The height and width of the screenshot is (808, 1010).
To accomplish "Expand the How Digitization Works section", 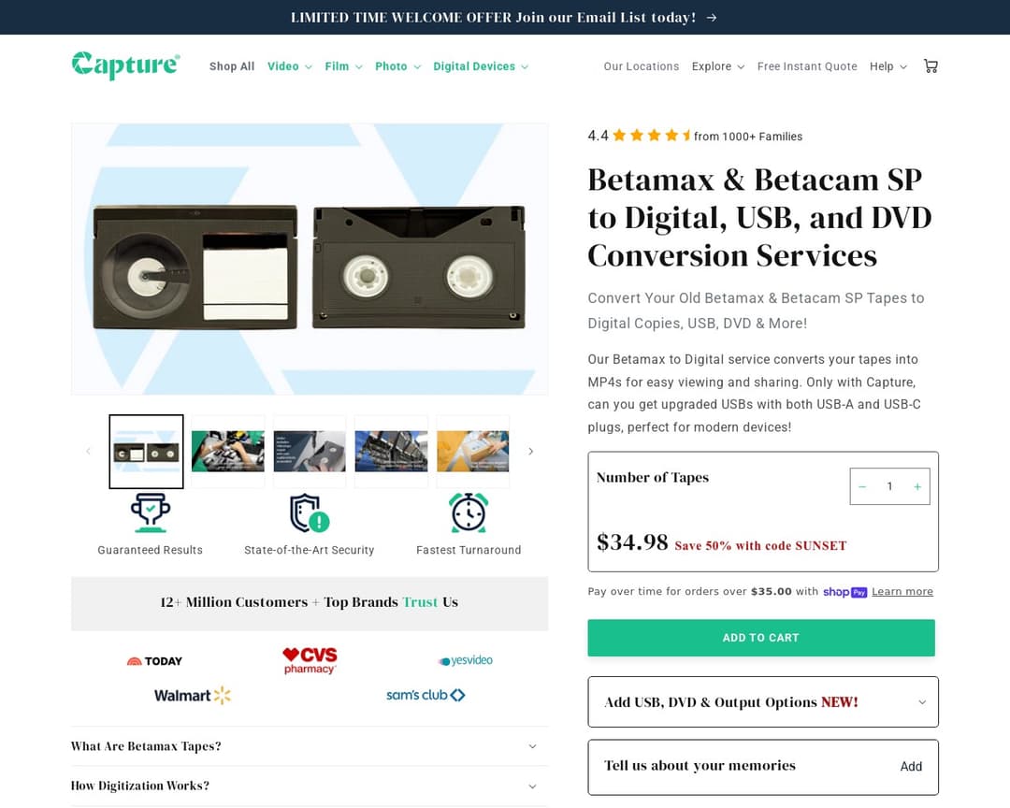I will click(x=309, y=786).
